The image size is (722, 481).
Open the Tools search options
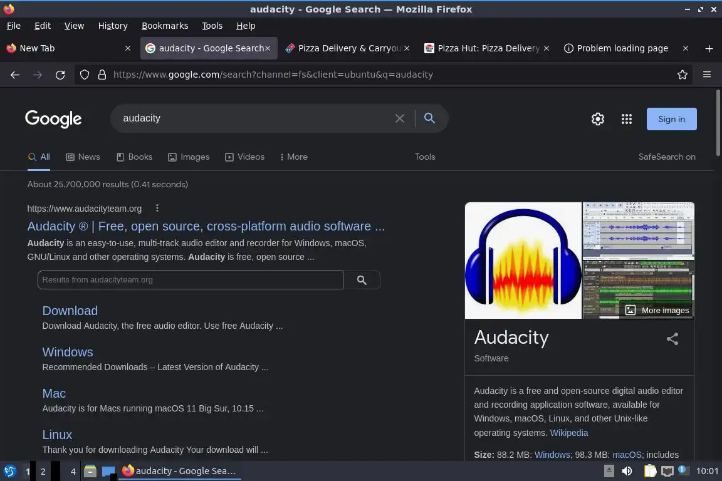coord(424,157)
